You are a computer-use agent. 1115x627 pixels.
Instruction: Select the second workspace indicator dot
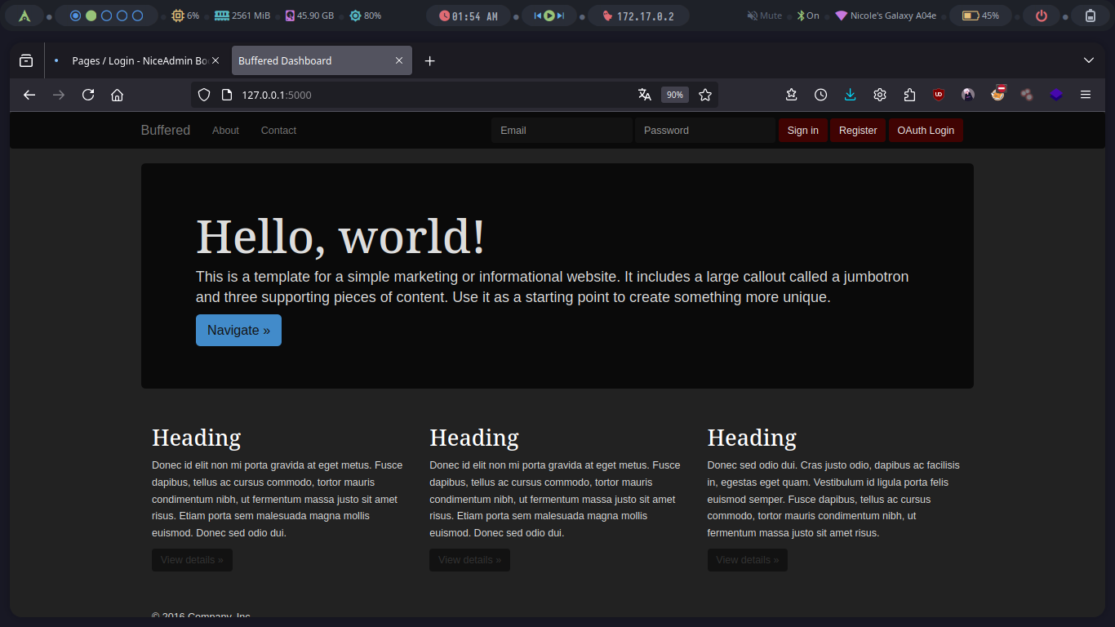coord(91,16)
